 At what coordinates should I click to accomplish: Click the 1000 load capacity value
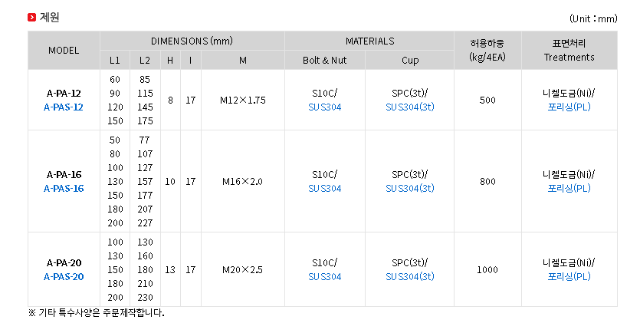[487, 269]
